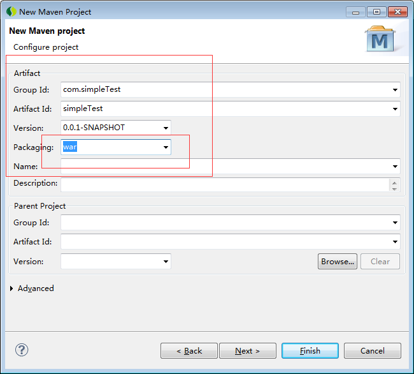
Task: Maximize the New Maven Project window
Action: coord(376,12)
